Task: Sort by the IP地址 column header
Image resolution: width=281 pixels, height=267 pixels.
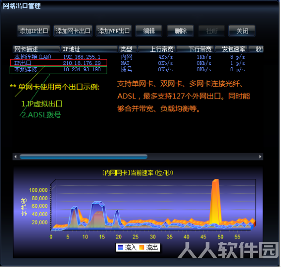Action: click(89, 49)
